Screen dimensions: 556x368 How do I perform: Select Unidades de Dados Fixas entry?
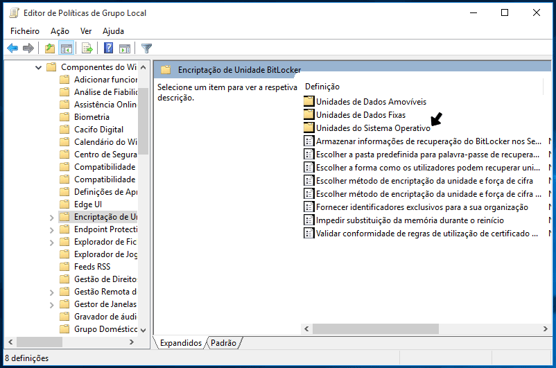pos(360,115)
